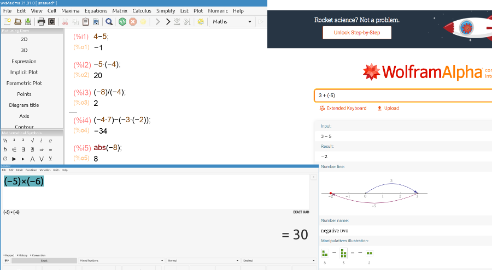This screenshot has width=492, height=270.
Task: Open the Cell menu in wxMaxima
Action: [52, 11]
